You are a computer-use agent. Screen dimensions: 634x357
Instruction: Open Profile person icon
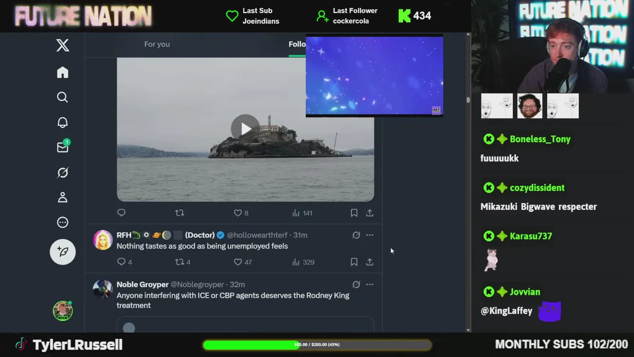pyautogui.click(x=62, y=197)
